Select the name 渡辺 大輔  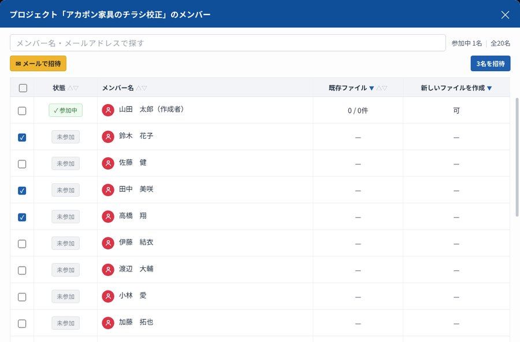tap(136, 269)
